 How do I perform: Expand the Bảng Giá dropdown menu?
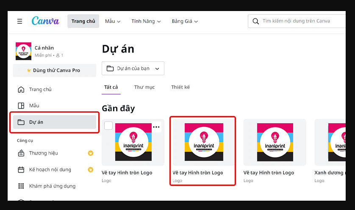pos(185,21)
